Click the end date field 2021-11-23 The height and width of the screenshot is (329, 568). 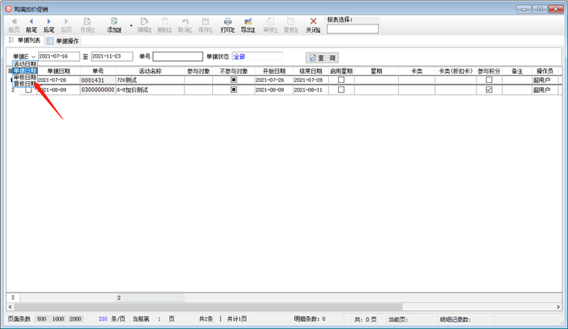pyautogui.click(x=112, y=56)
